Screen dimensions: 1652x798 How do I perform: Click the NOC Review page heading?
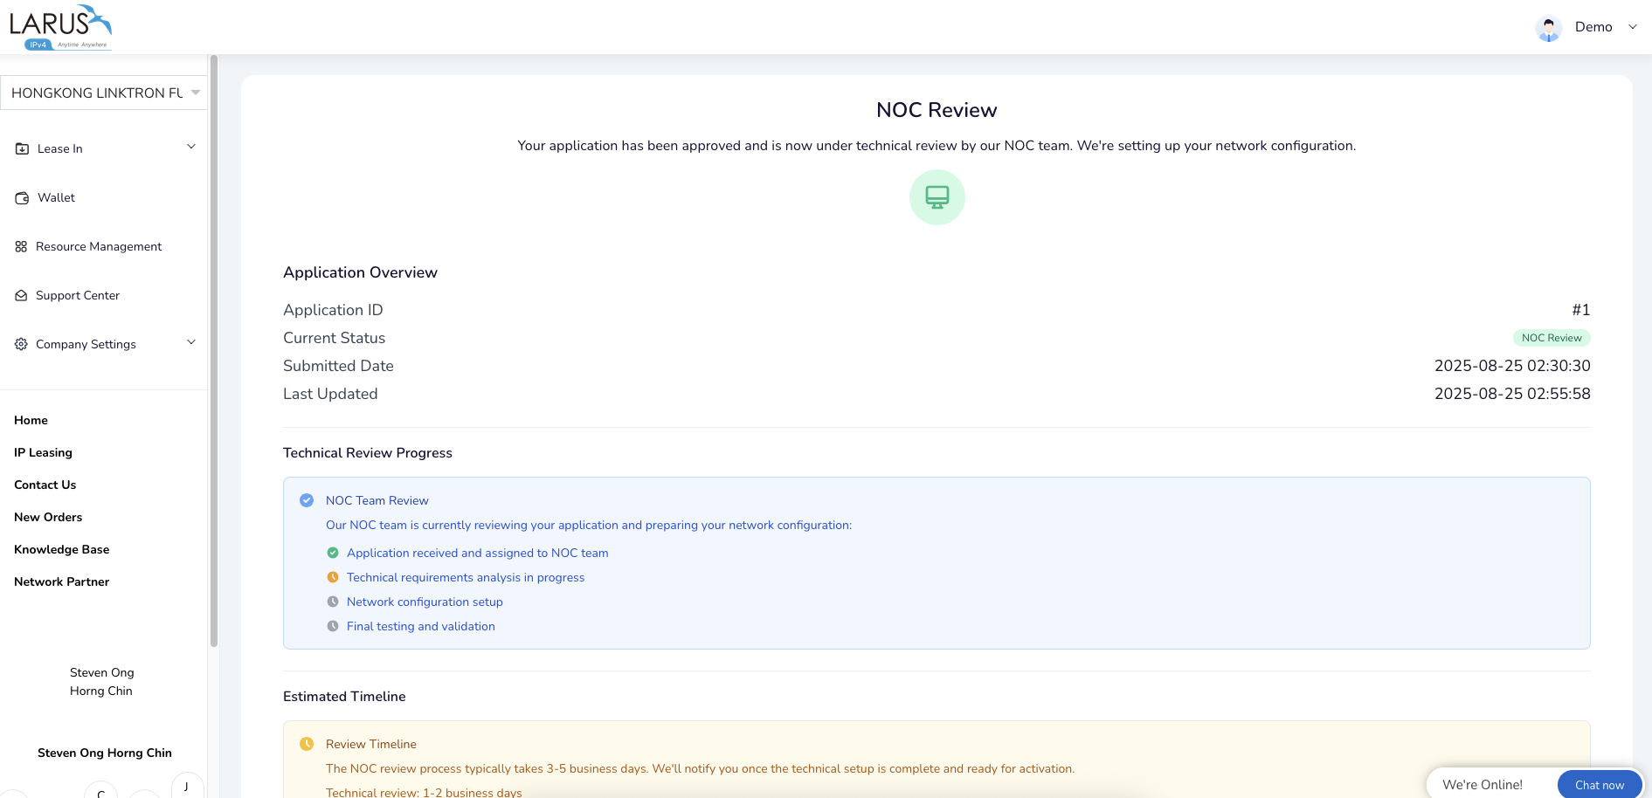pyautogui.click(x=937, y=110)
